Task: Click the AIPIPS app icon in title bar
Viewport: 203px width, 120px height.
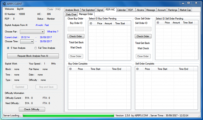Action: coord(4,4)
